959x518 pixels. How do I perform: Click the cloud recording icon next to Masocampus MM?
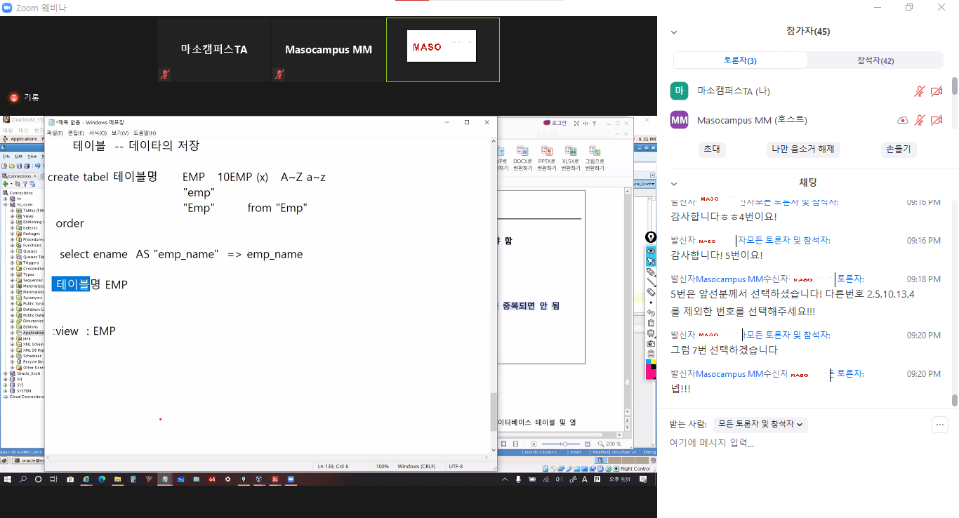pyautogui.click(x=903, y=121)
